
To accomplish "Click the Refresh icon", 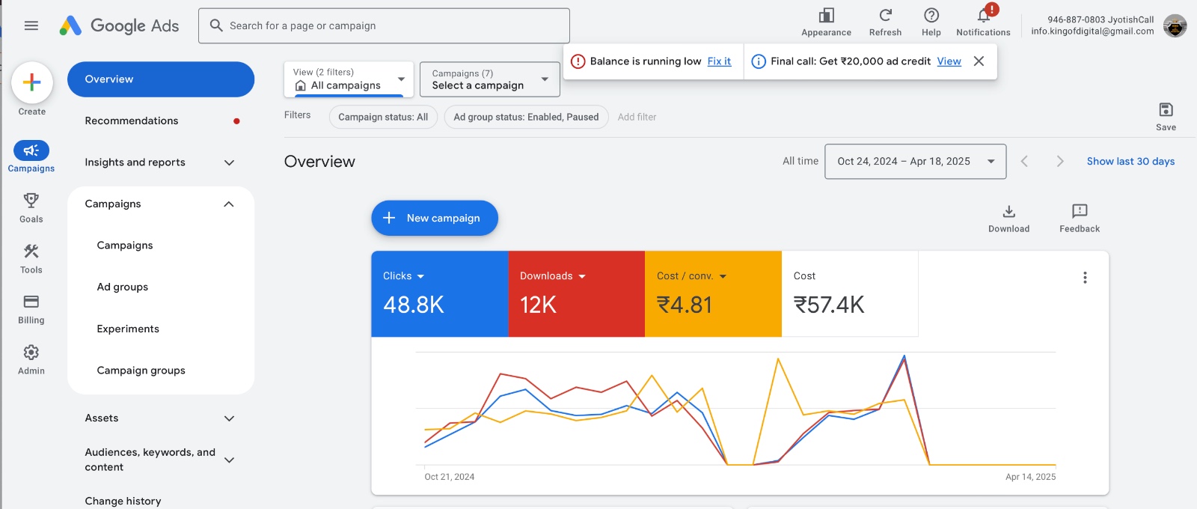I will tap(885, 16).
